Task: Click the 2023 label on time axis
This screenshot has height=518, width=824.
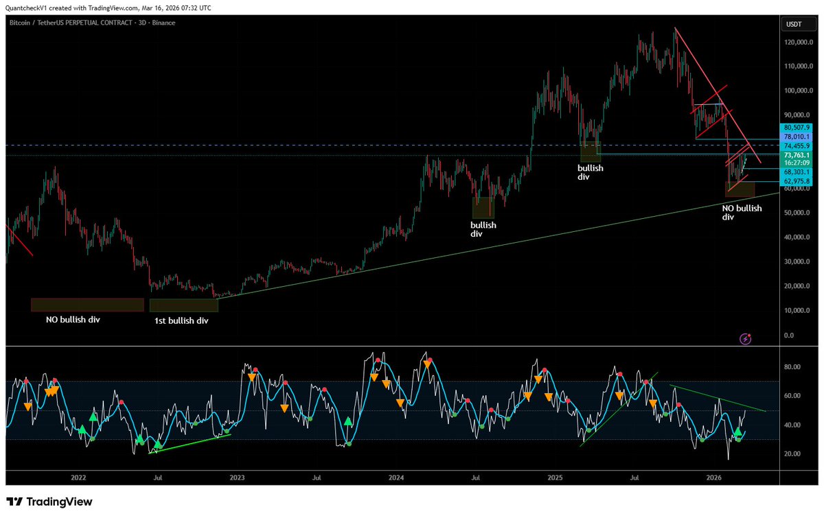Action: (237, 476)
